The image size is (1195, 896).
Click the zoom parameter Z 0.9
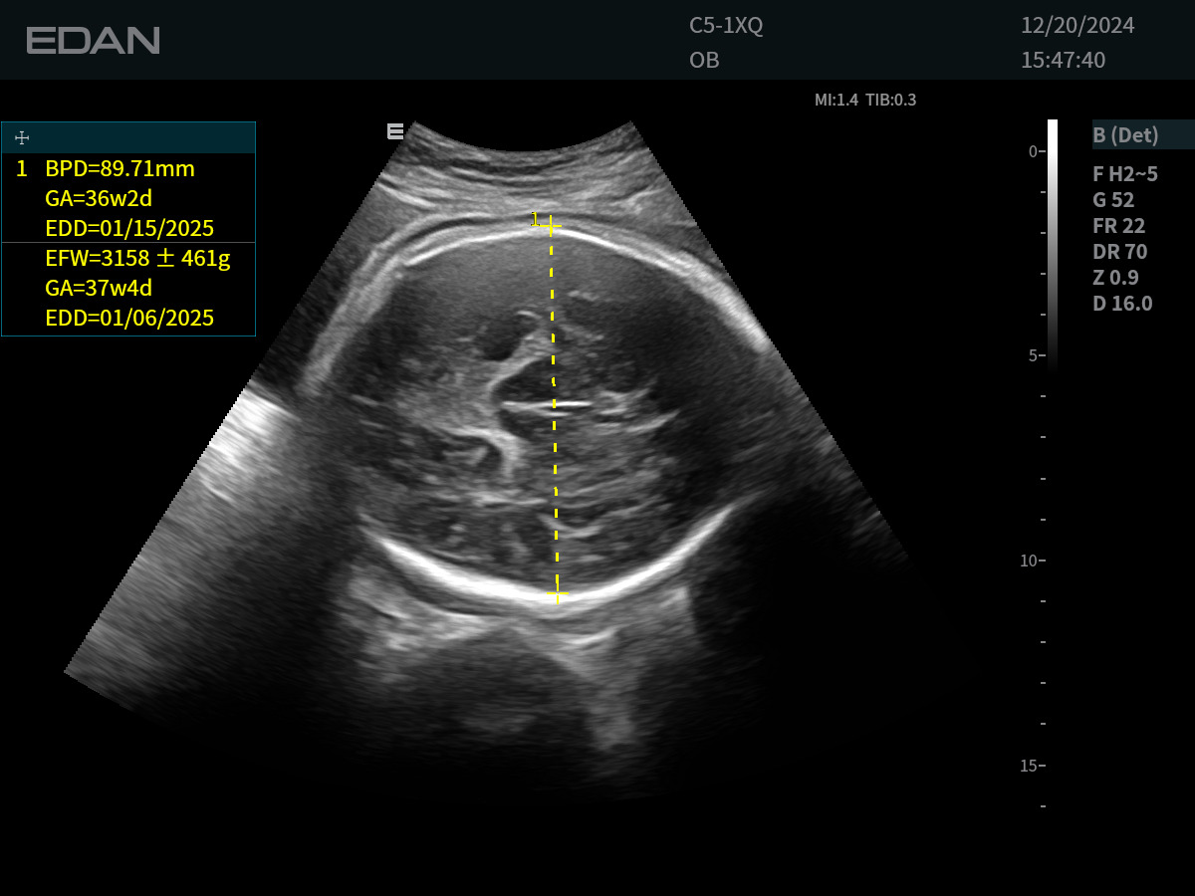[1115, 278]
